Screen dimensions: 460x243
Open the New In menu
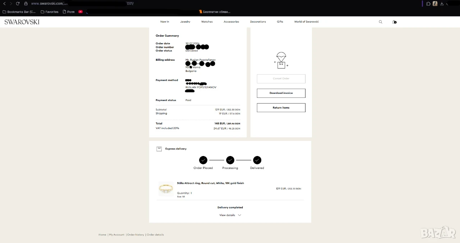coord(165,22)
